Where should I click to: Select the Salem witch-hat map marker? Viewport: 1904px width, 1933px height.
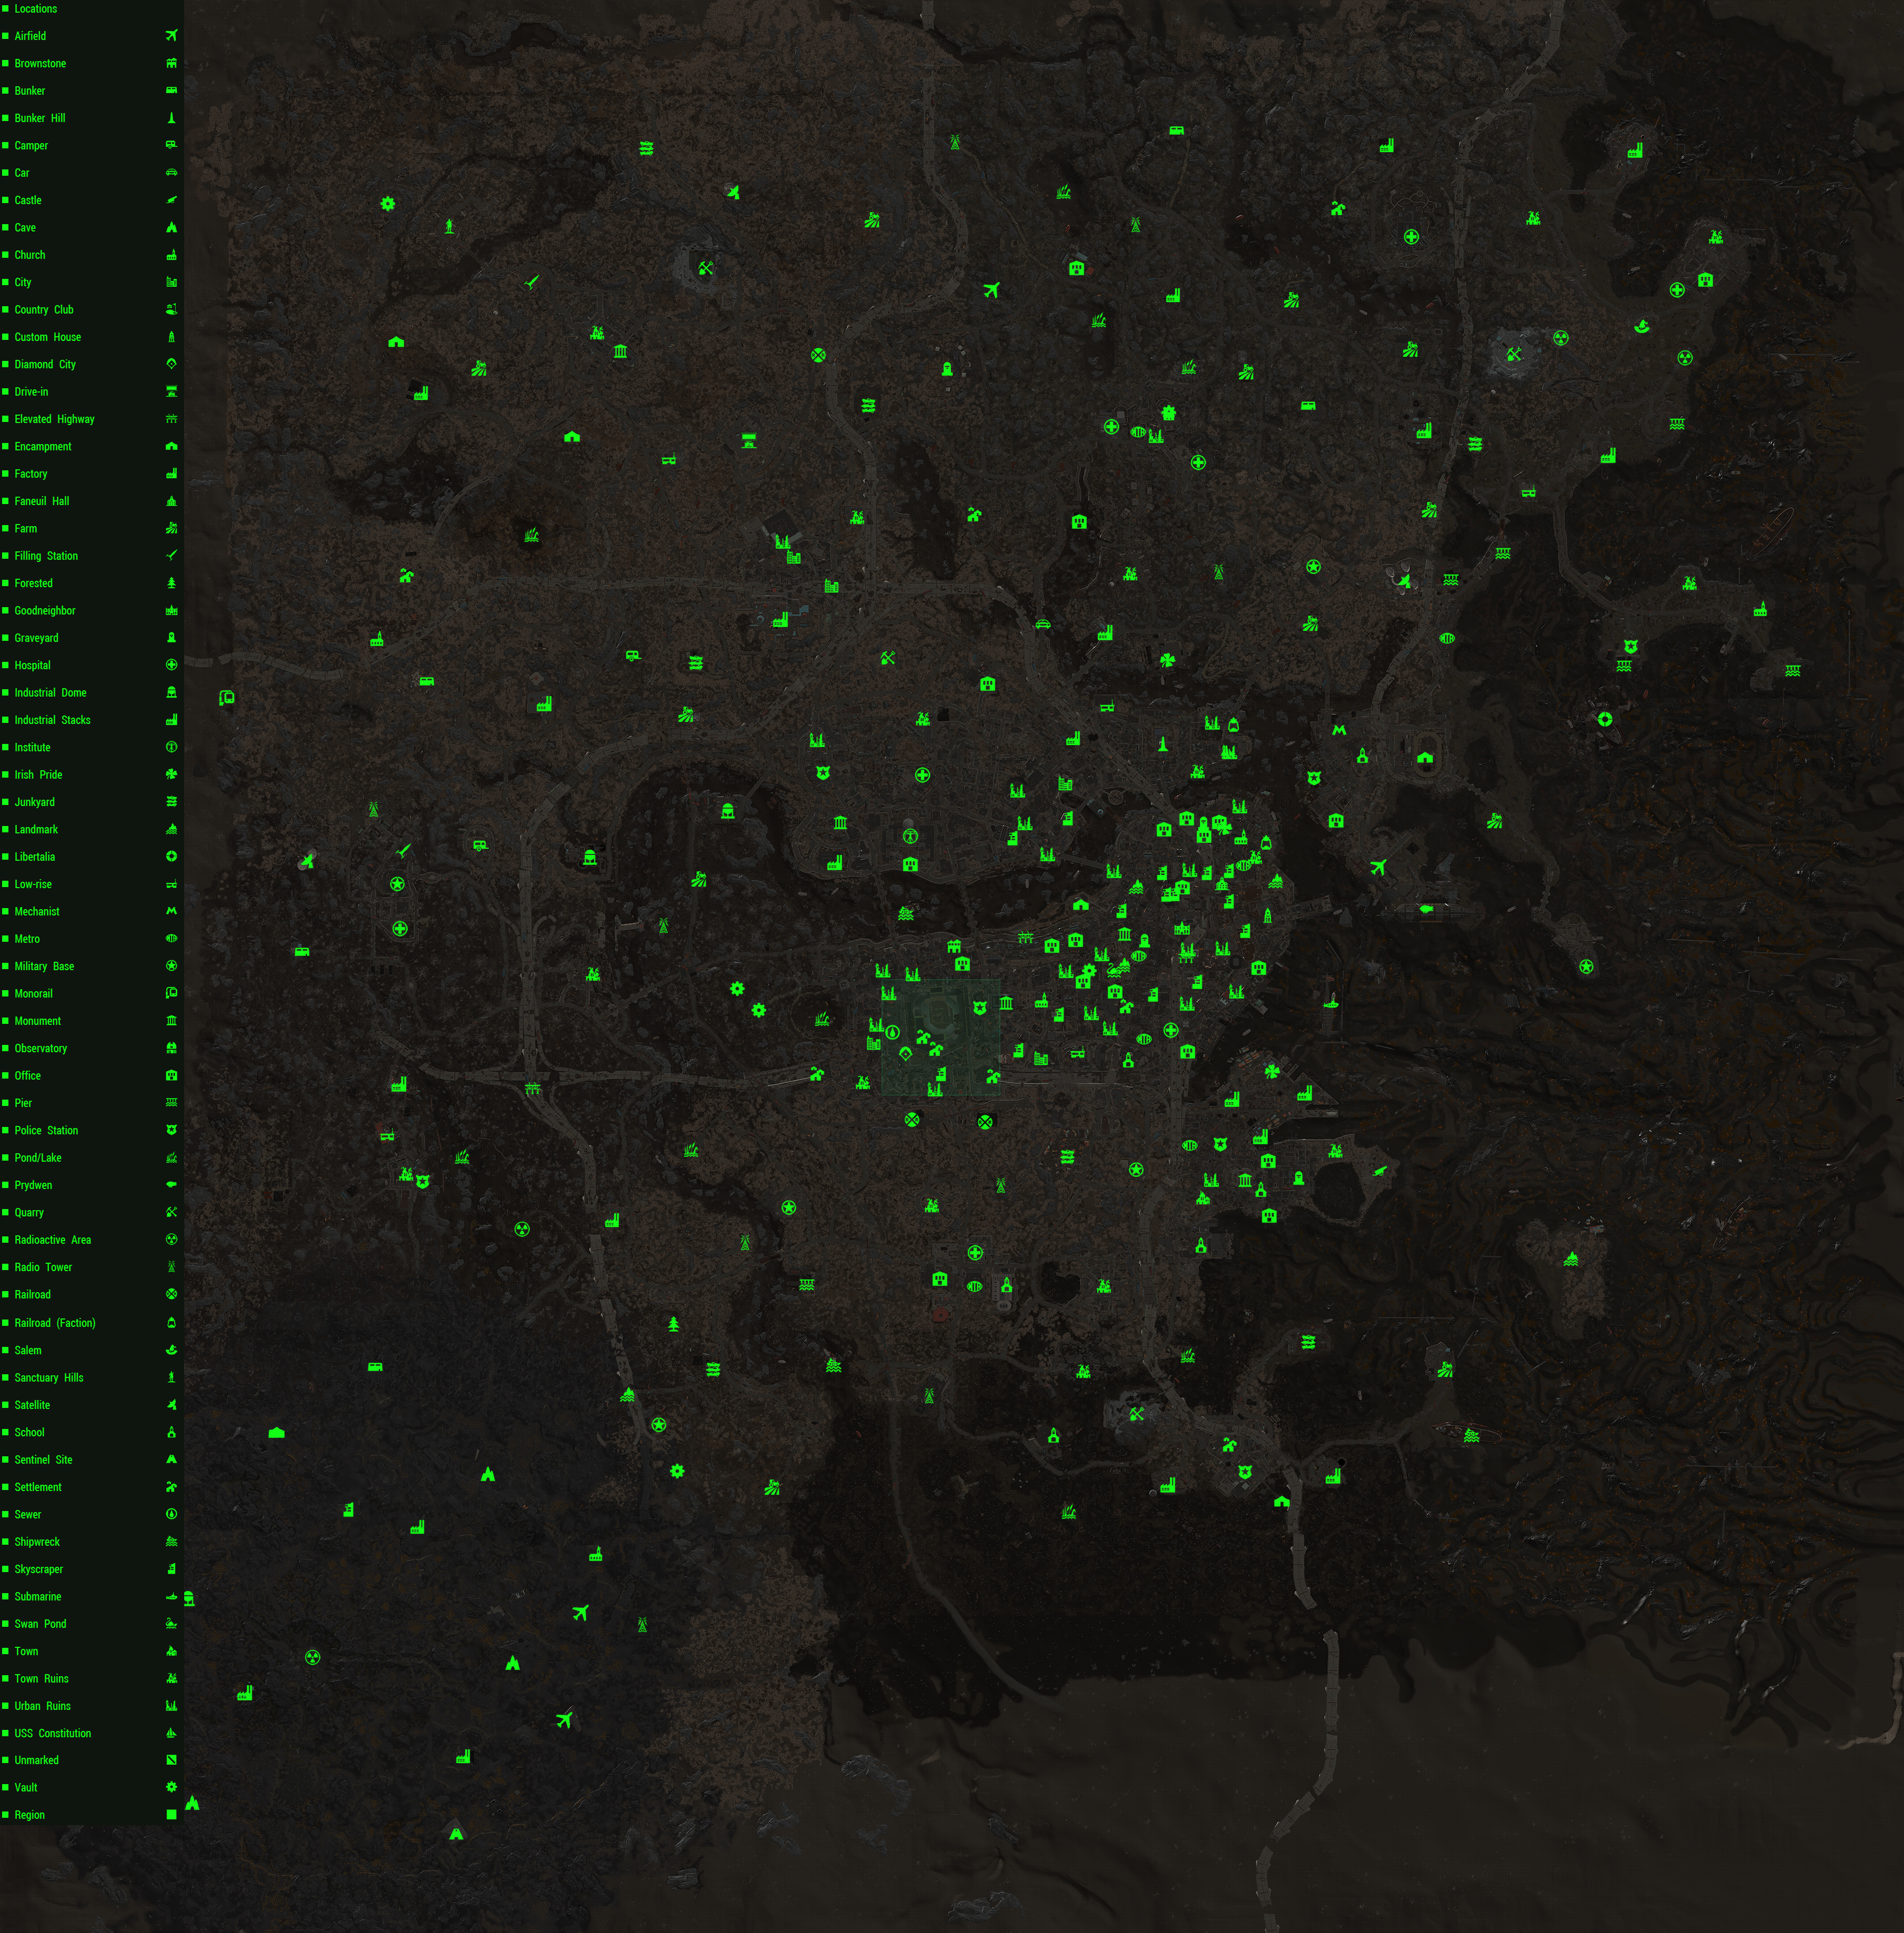[1641, 326]
